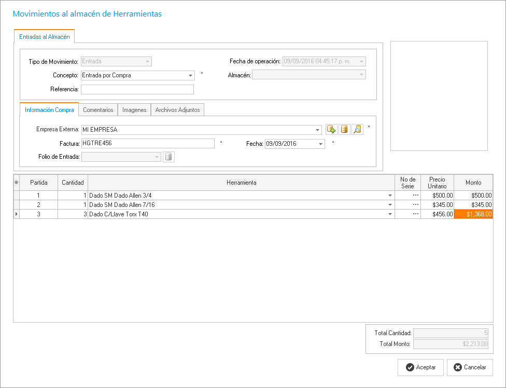Select the highlighted $1,368.00 Monto cell

(x=473, y=214)
